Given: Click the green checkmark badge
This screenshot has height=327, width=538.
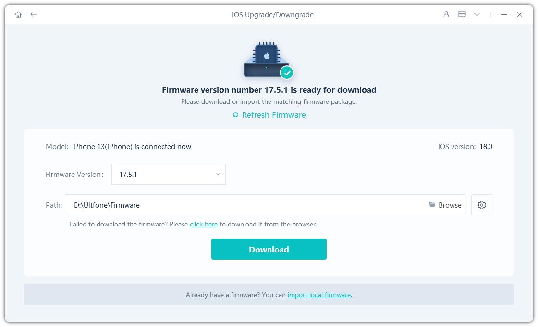Looking at the screenshot, I should 287,73.
